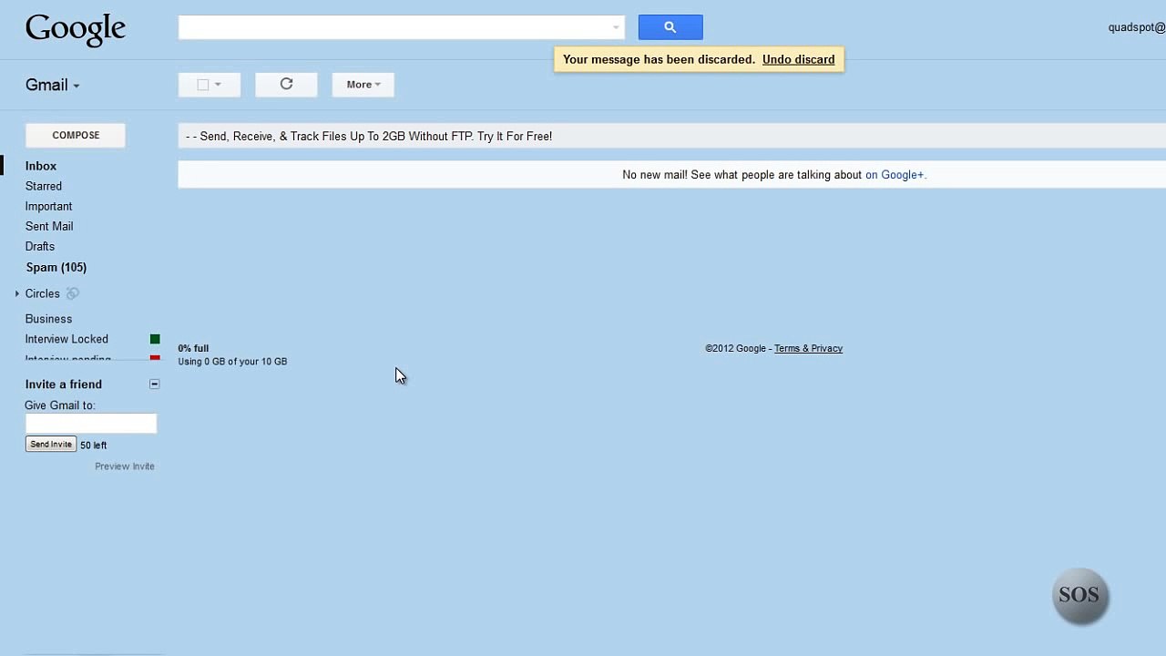Click the '50 left' invite count
The height and width of the screenshot is (656, 1166).
[94, 446]
